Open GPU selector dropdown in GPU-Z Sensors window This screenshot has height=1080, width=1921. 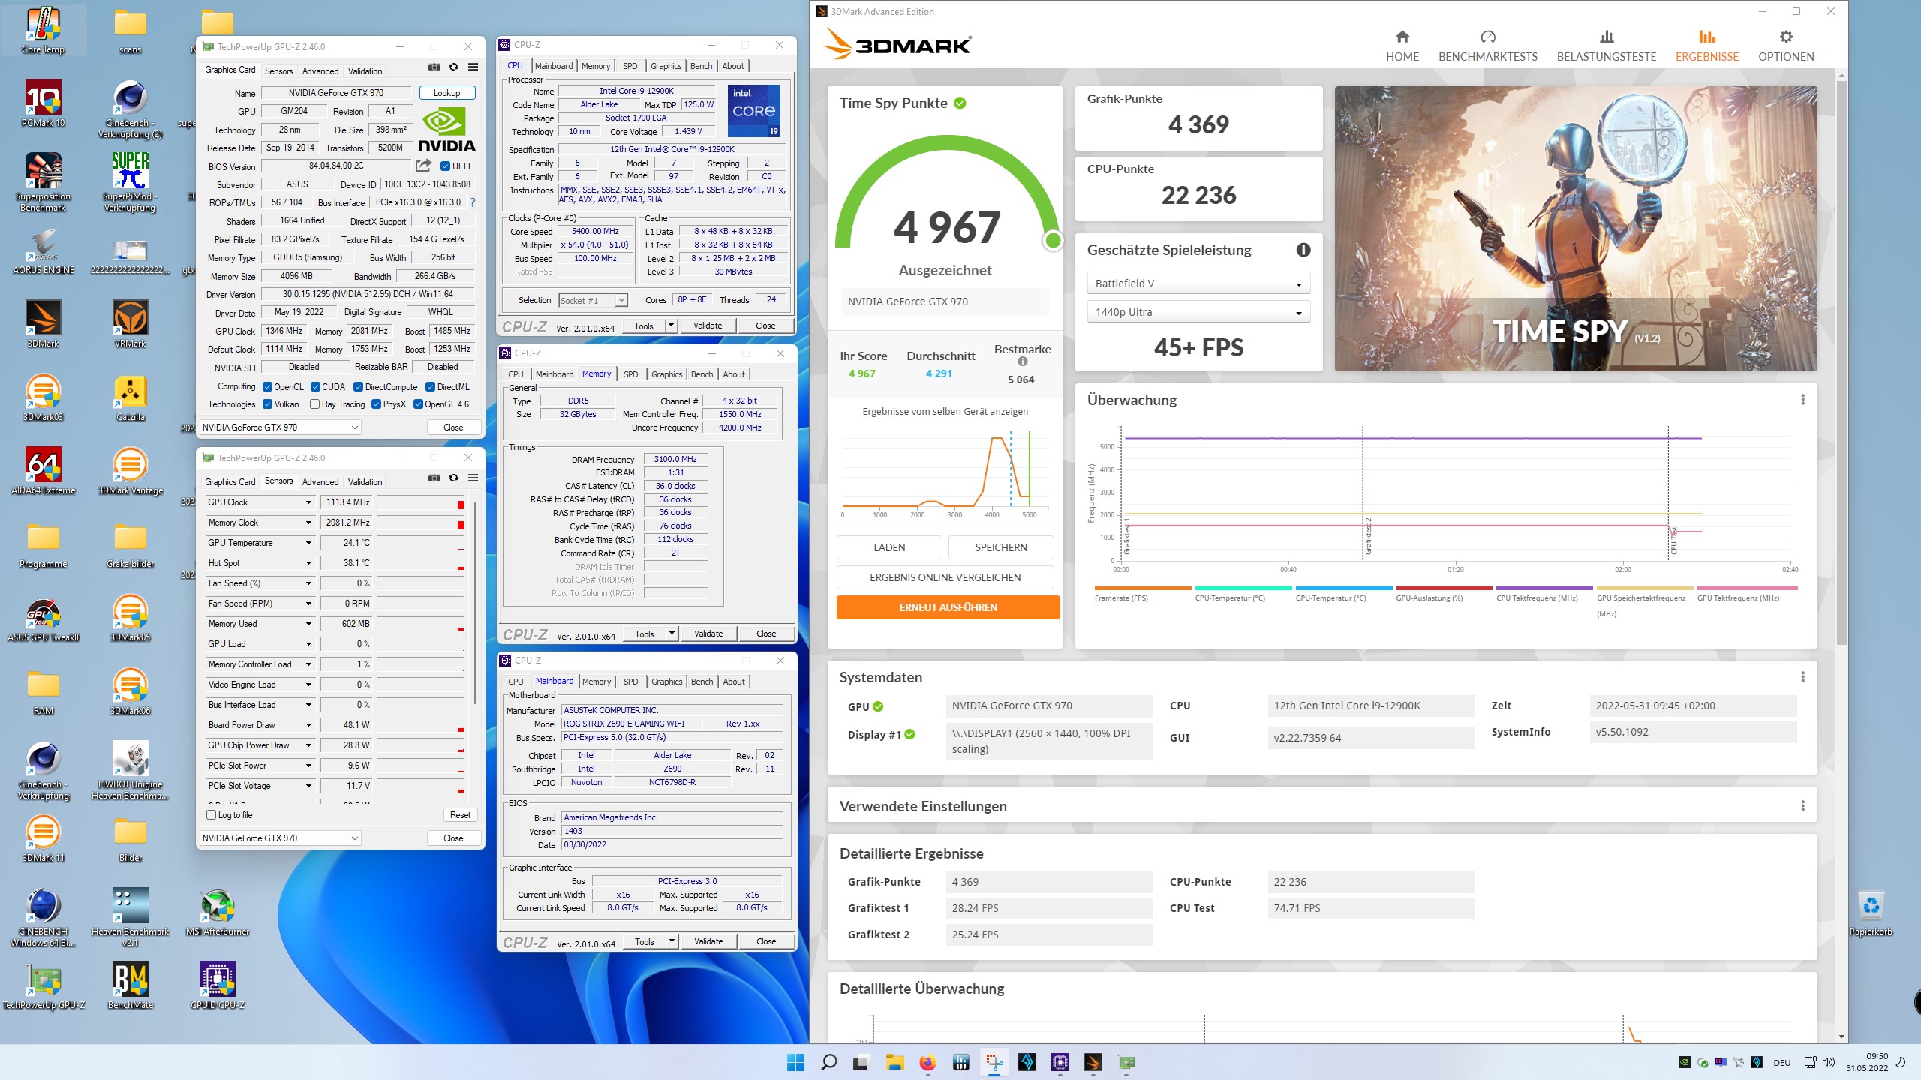[281, 838]
